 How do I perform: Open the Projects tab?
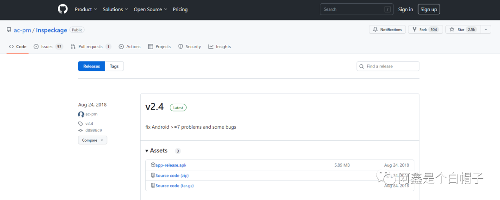(x=159, y=47)
